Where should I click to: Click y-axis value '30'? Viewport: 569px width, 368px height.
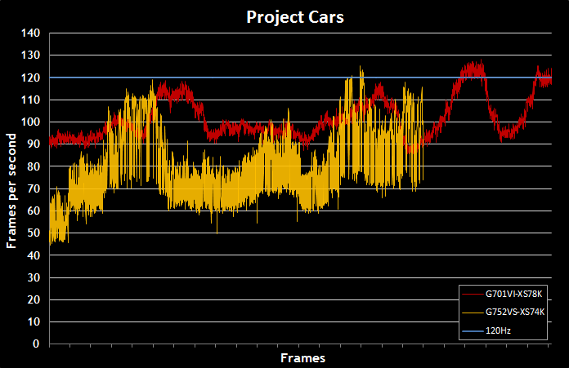click(x=34, y=277)
